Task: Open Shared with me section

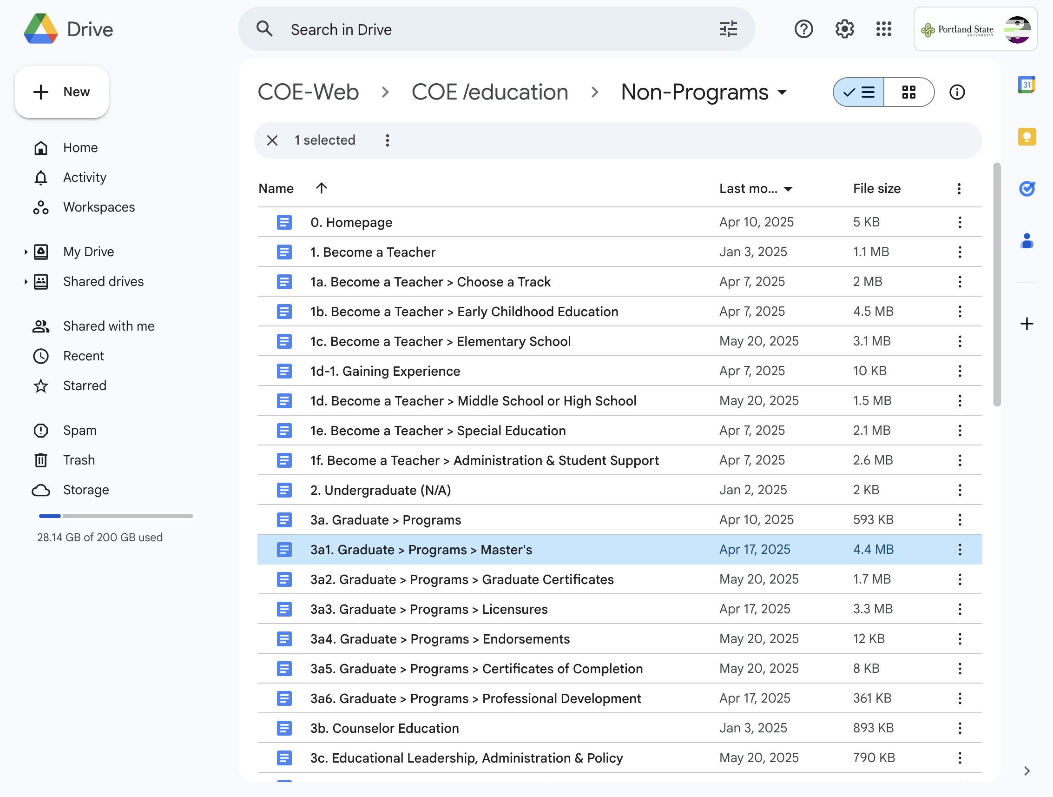Action: pyautogui.click(x=109, y=326)
